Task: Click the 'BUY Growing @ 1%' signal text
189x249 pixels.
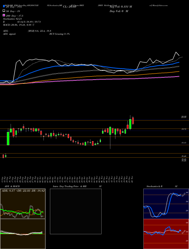Action: coord(59,34)
